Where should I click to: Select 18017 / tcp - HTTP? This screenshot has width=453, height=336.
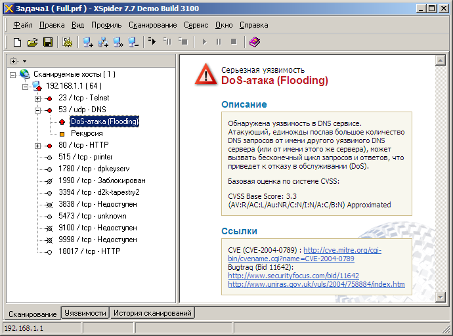pyautogui.click(x=89, y=252)
